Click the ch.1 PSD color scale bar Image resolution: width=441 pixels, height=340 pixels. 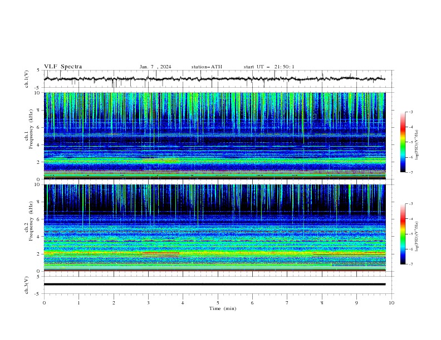point(403,142)
